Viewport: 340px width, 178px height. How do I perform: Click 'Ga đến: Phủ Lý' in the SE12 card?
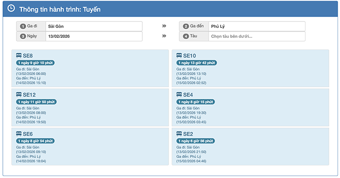tap(28, 117)
